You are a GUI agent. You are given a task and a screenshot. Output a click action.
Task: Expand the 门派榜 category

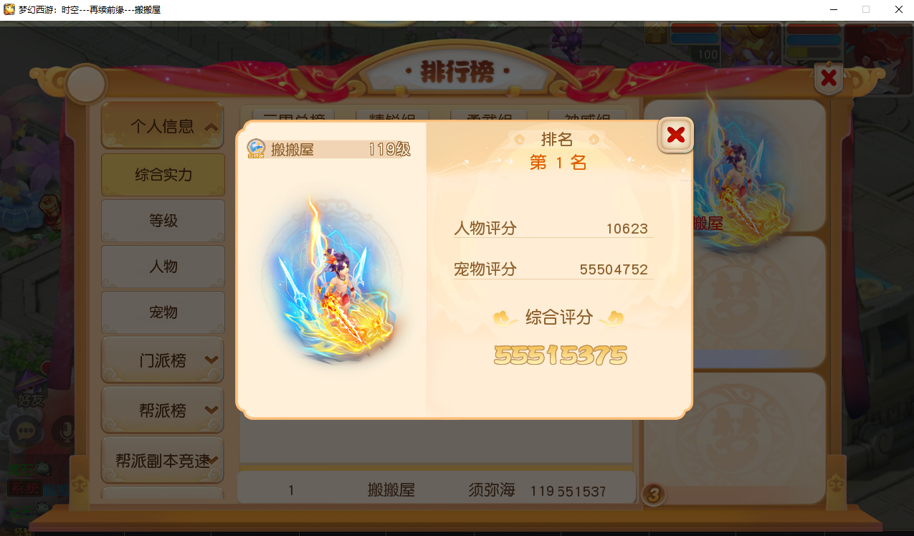pos(163,360)
